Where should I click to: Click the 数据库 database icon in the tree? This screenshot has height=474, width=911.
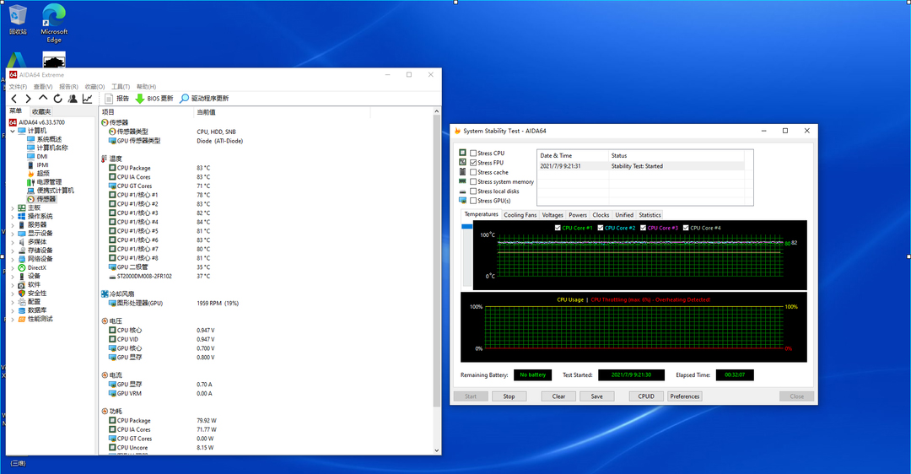click(21, 310)
